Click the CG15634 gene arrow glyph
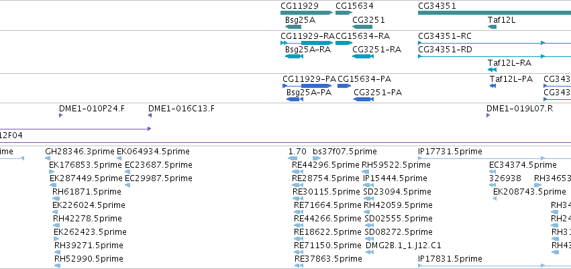 (x=344, y=13)
